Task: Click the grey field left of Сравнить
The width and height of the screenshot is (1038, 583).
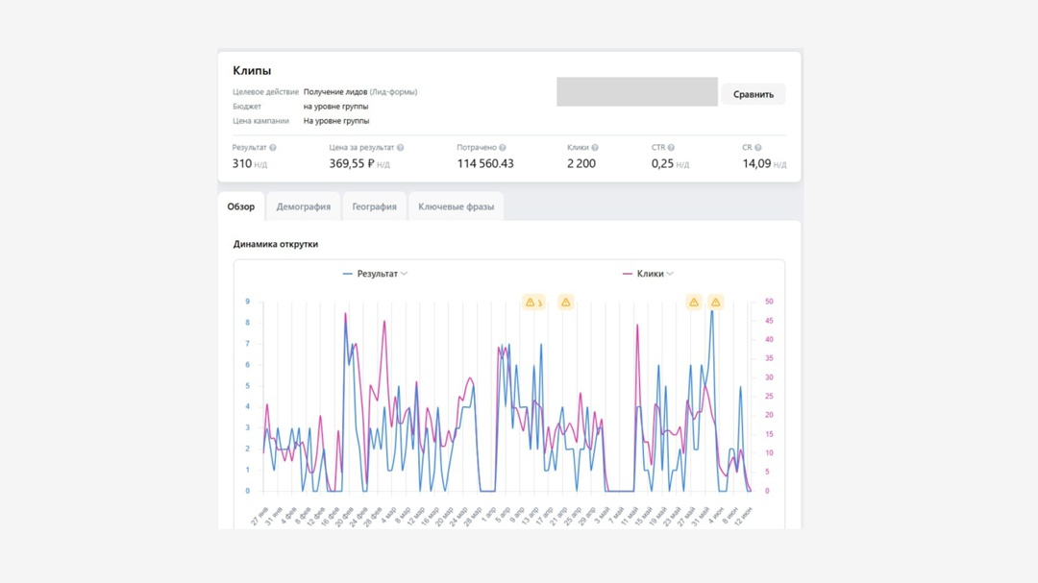Action: [636, 92]
